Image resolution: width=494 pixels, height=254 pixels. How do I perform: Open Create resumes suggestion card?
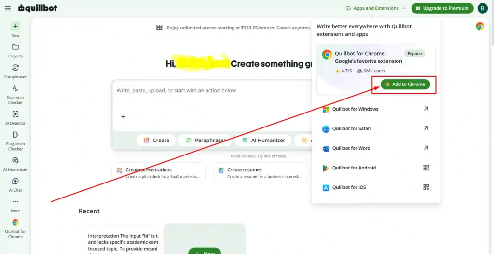point(260,173)
